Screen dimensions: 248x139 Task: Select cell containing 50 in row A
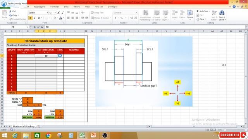coord(46,56)
